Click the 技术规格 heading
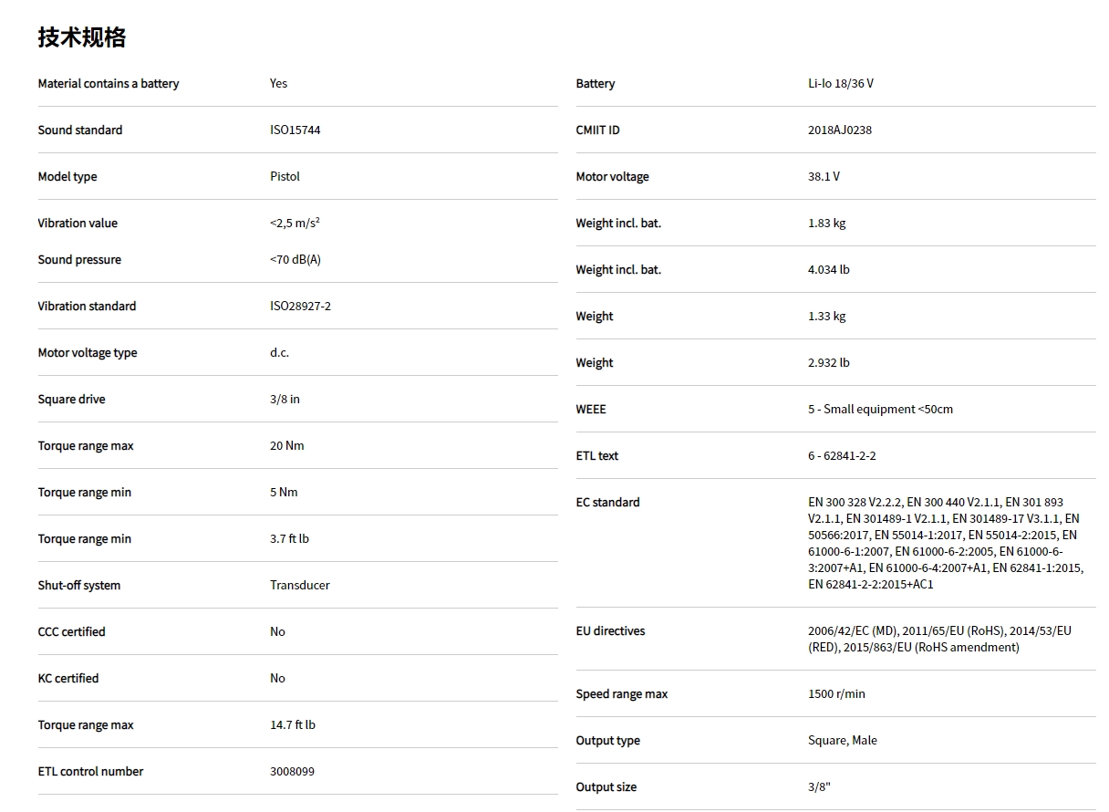 pyautogui.click(x=81, y=37)
